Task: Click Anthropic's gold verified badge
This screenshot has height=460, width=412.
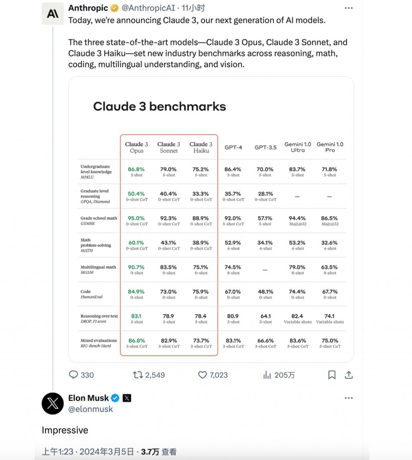Action: tap(115, 8)
